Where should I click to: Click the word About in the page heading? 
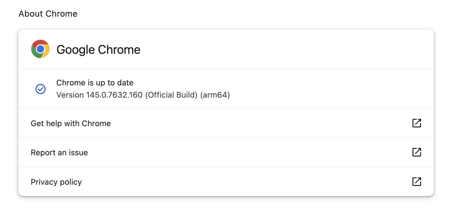point(31,14)
